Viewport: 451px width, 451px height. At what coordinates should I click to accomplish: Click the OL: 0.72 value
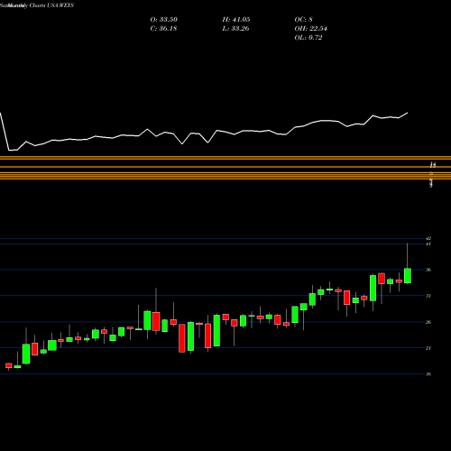(x=308, y=38)
